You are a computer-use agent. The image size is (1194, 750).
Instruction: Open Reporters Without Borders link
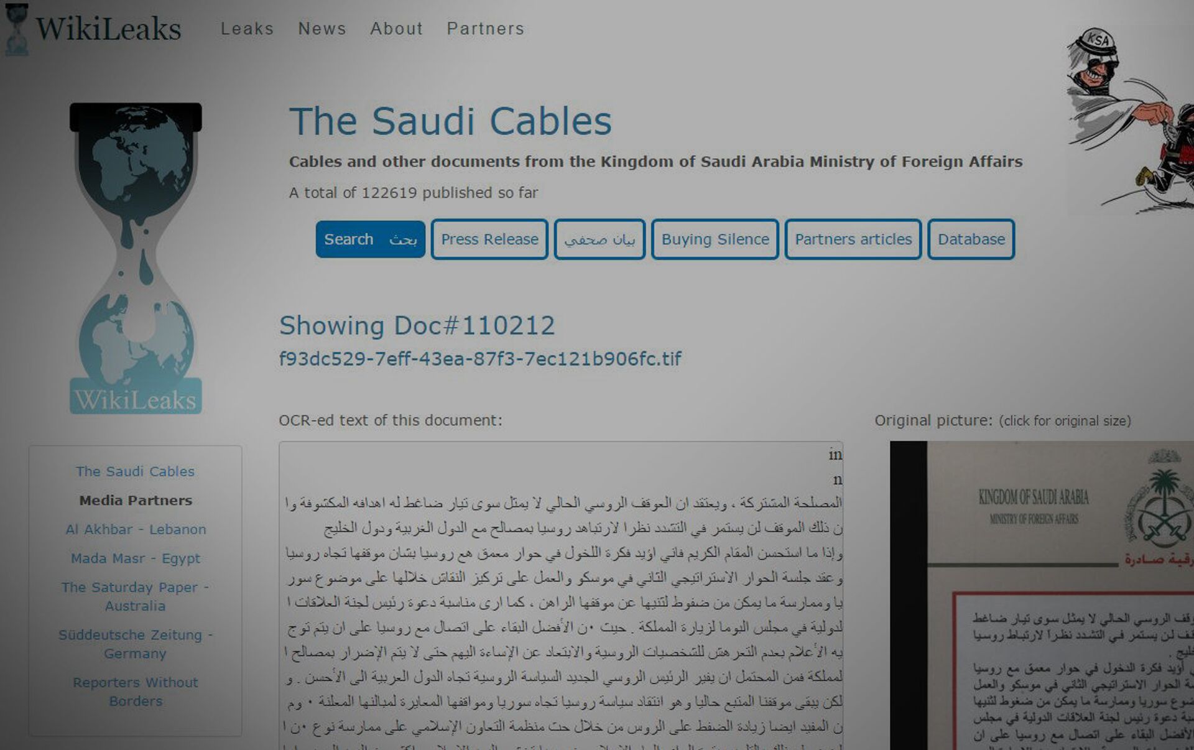pyautogui.click(x=135, y=692)
